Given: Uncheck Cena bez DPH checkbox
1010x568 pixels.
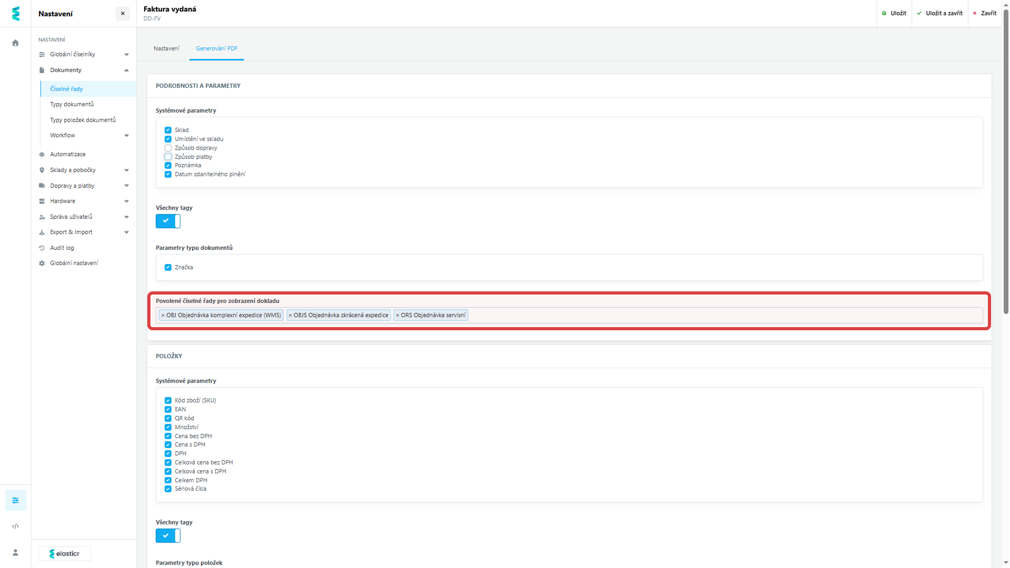Looking at the screenshot, I should click(x=168, y=436).
